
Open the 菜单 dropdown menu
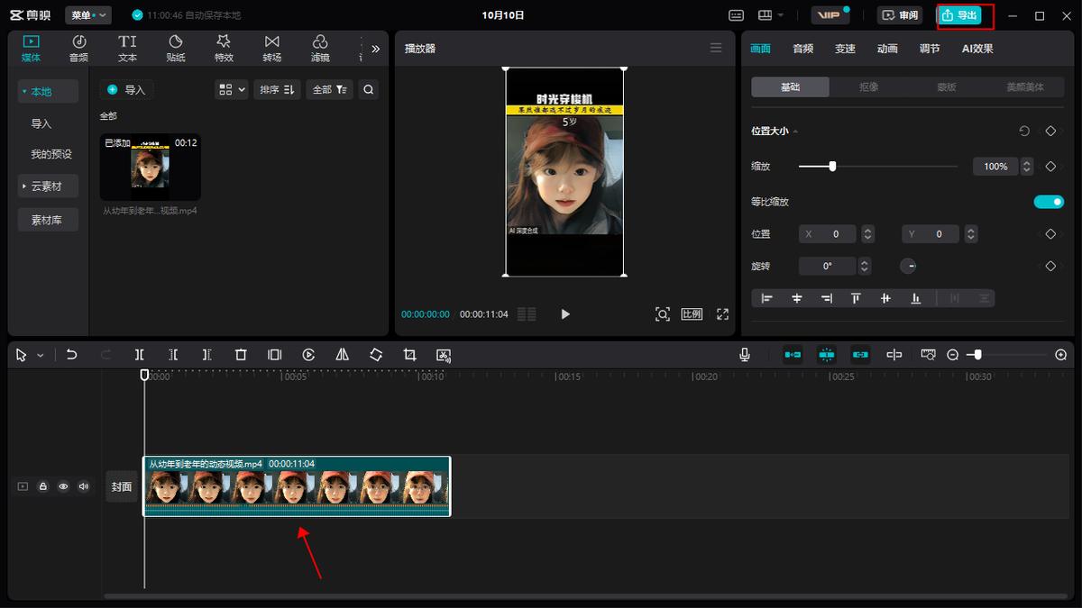88,15
